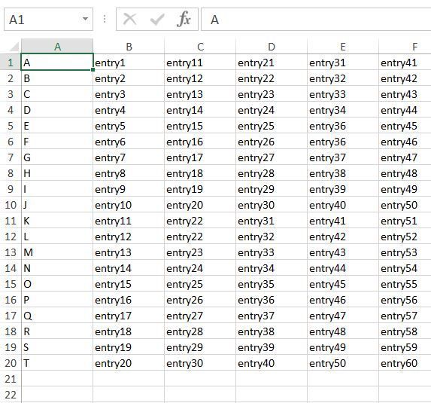
Task: Select column A header
Action: pos(57,47)
